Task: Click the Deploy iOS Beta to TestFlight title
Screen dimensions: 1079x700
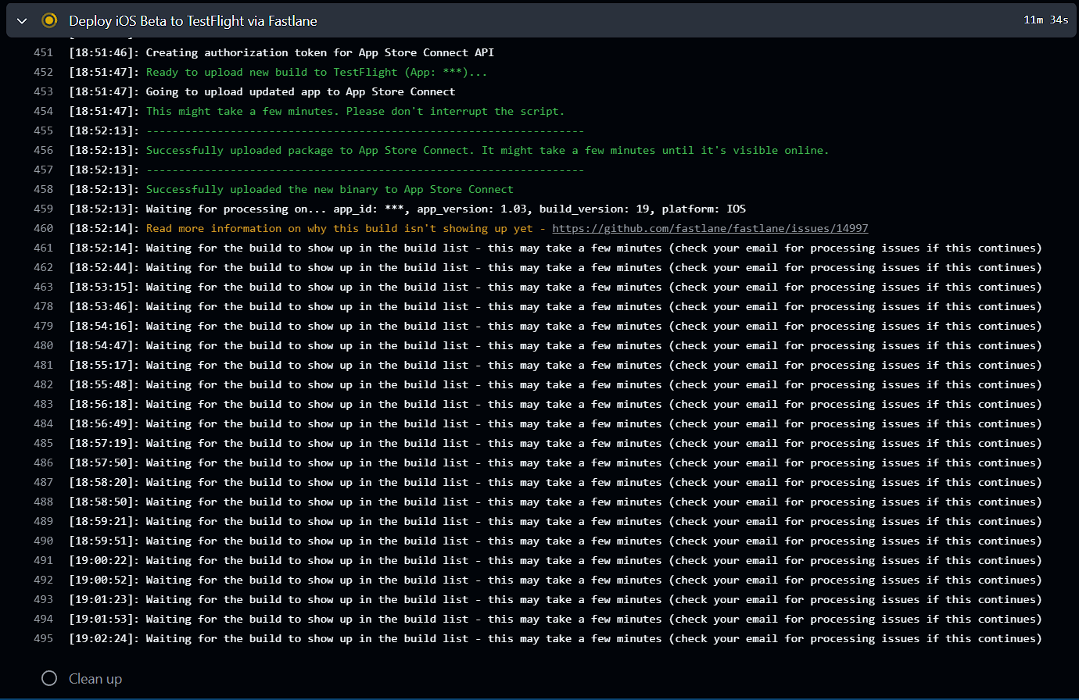Action: [193, 21]
